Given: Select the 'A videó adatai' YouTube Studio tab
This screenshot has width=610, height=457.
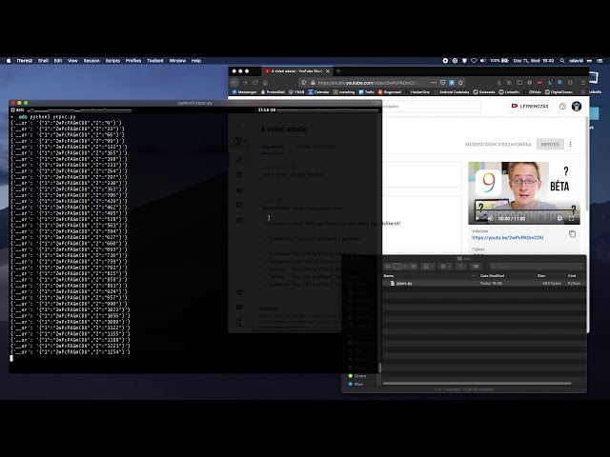Looking at the screenshot, I should pyautogui.click(x=295, y=71).
